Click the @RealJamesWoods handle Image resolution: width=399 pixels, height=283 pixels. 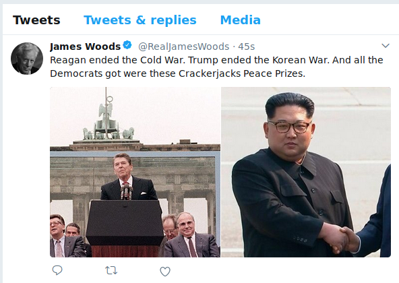[183, 46]
